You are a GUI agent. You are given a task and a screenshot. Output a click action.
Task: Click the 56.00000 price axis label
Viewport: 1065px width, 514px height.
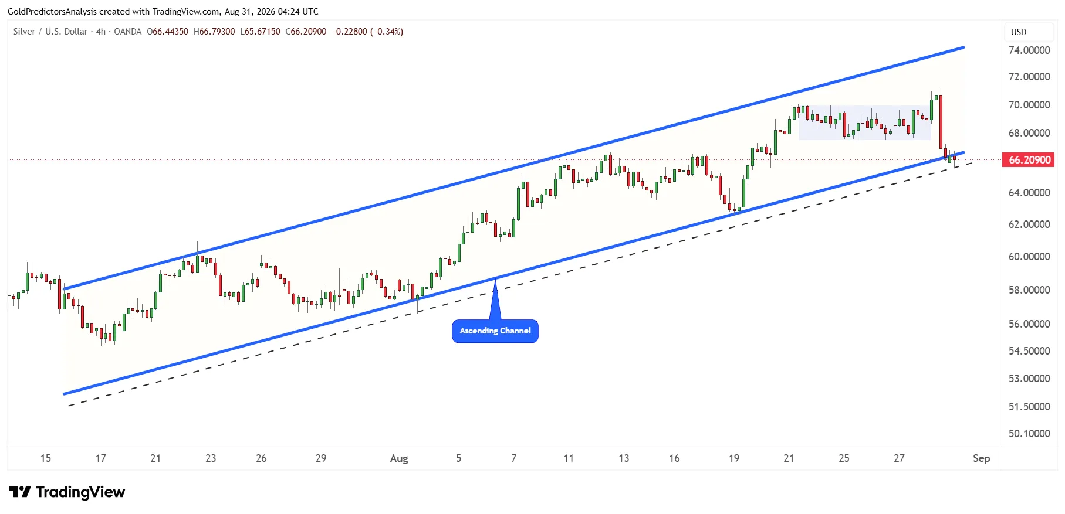(1029, 324)
